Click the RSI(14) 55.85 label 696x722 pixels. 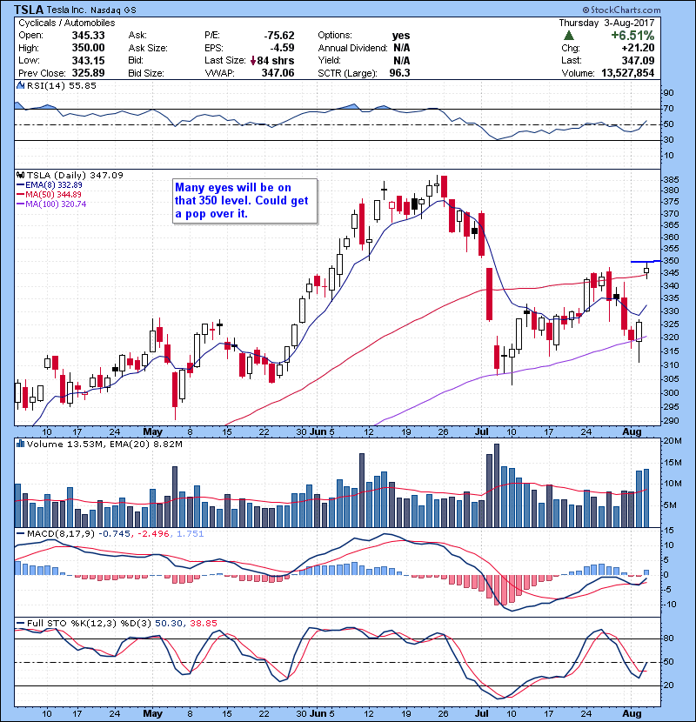tap(61, 85)
